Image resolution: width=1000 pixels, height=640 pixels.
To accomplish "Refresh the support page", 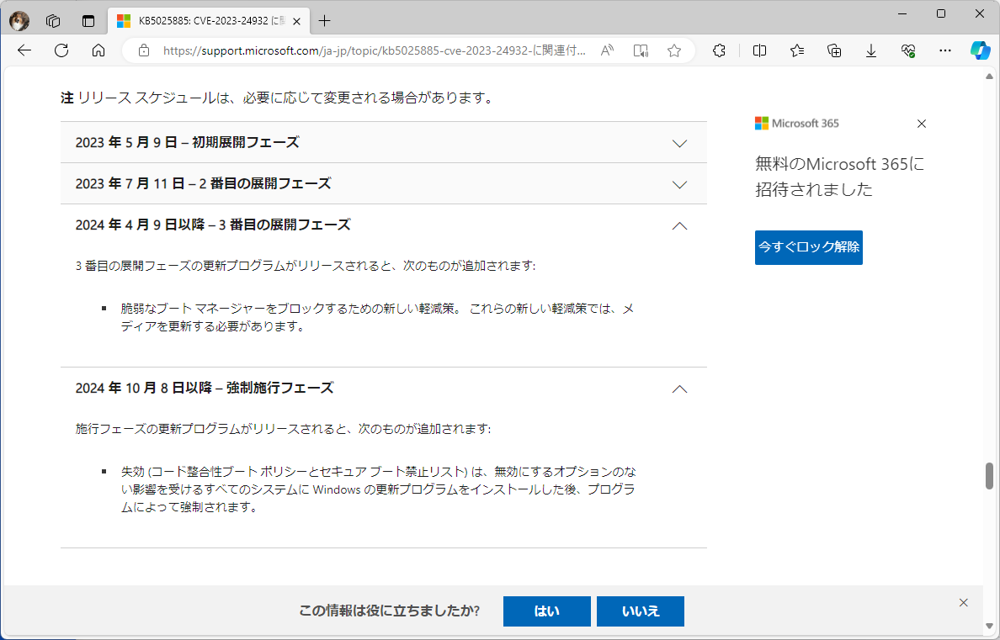I will pyautogui.click(x=61, y=50).
